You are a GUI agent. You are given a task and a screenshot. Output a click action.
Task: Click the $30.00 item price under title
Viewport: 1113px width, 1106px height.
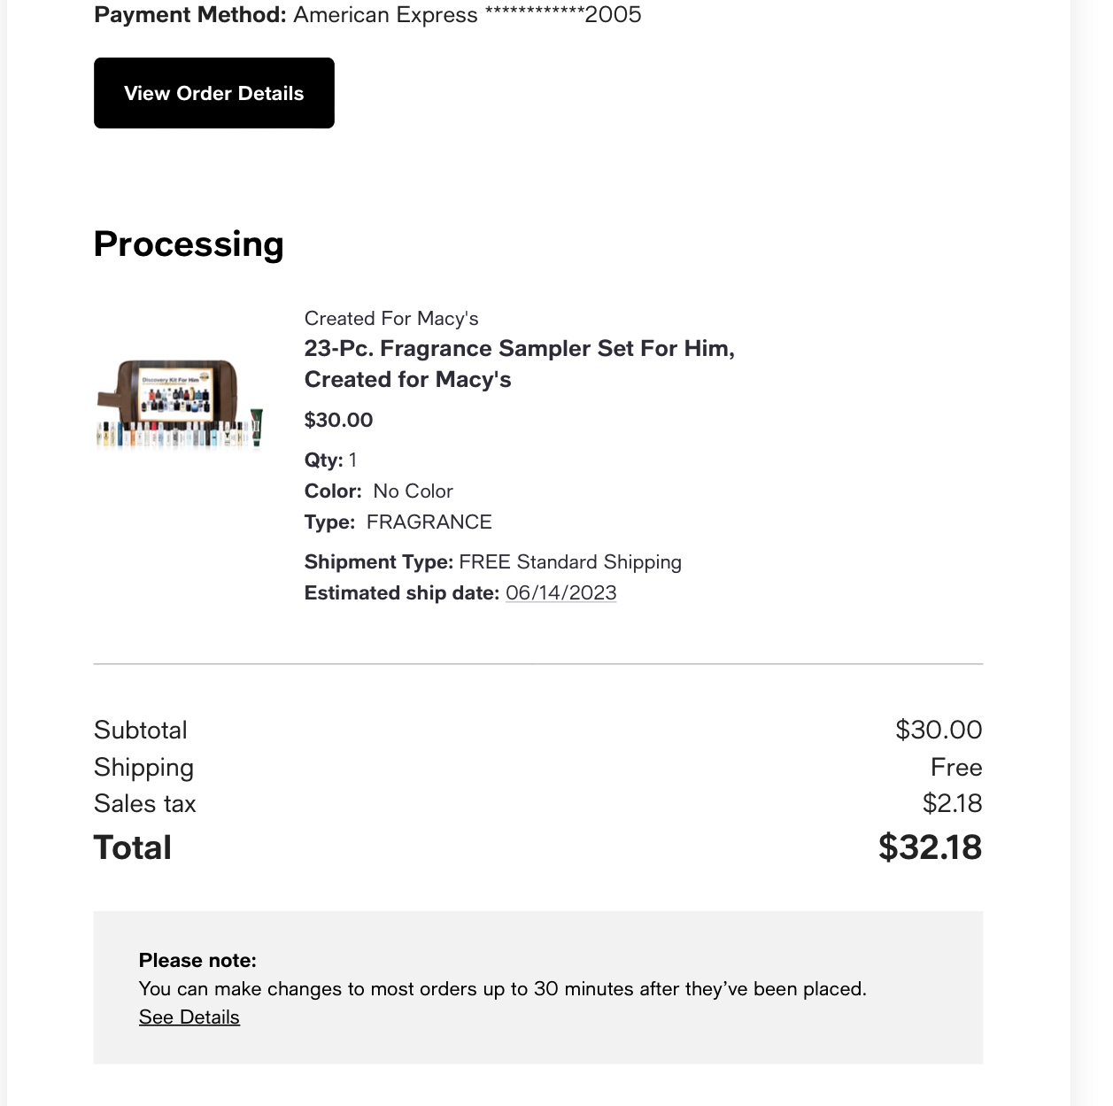(x=338, y=420)
